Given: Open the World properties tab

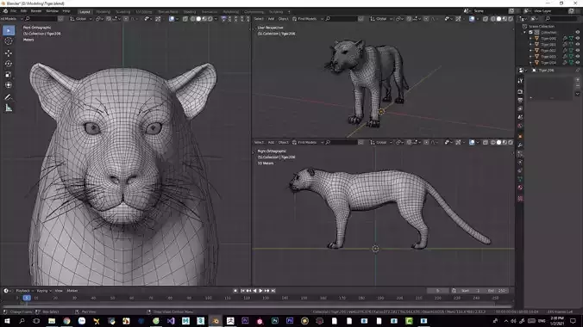Looking at the screenshot, I should point(520,126).
